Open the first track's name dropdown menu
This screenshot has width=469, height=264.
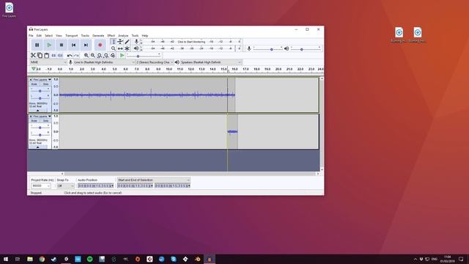coord(42,80)
